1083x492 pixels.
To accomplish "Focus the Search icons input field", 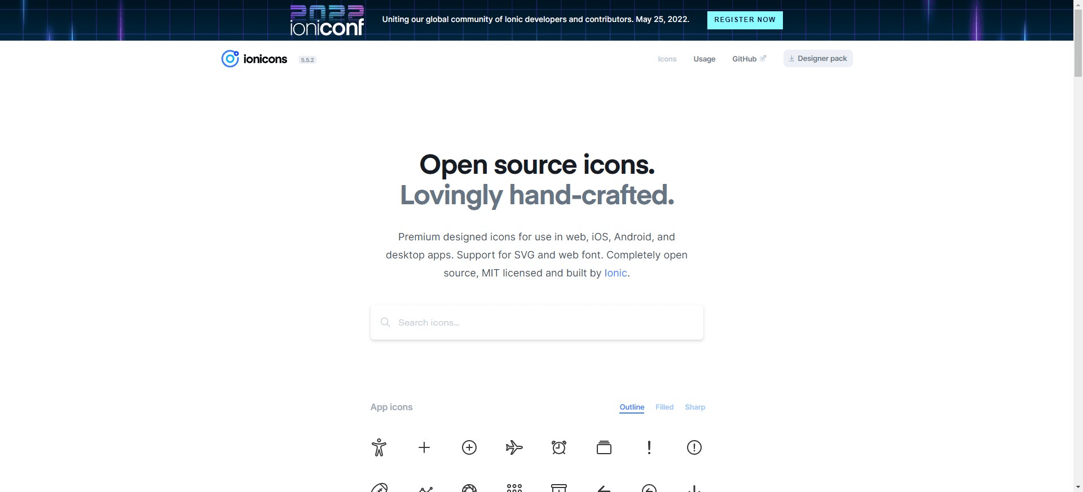I will [x=537, y=322].
